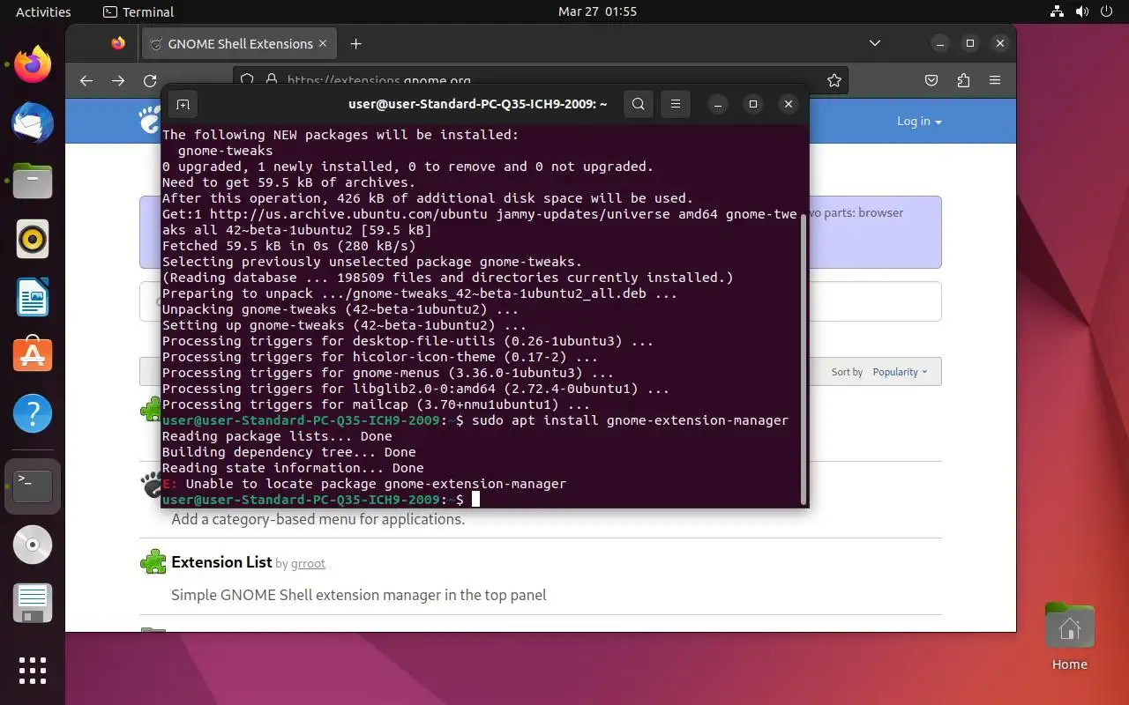Open Ubuntu Software store dock icon
1129x705 pixels.
(33, 355)
